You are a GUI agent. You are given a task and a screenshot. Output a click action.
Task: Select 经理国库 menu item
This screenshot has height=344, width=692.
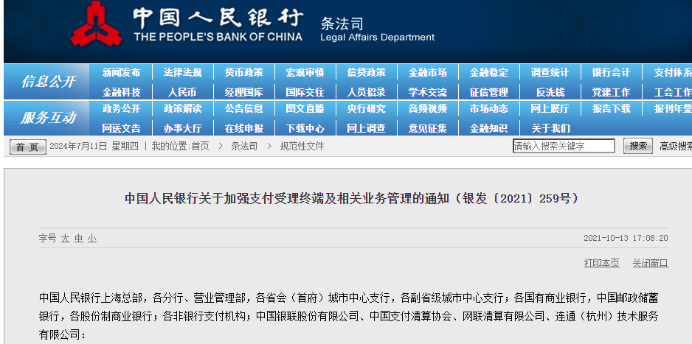coord(243,92)
